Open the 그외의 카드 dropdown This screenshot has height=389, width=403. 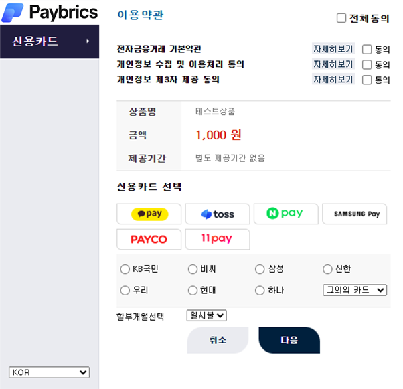[355, 290]
